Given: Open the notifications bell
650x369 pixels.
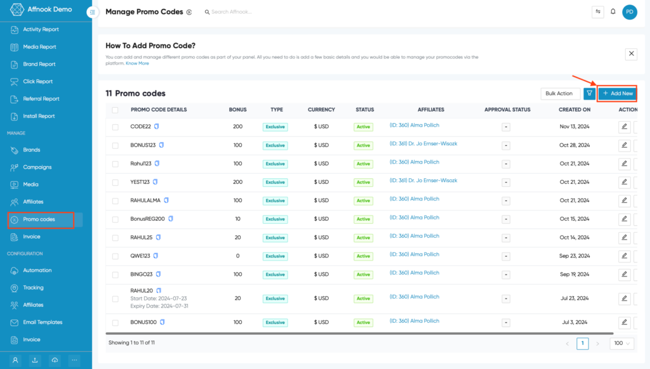Looking at the screenshot, I should point(612,11).
